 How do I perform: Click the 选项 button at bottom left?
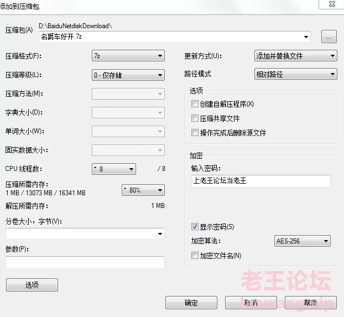click(32, 285)
